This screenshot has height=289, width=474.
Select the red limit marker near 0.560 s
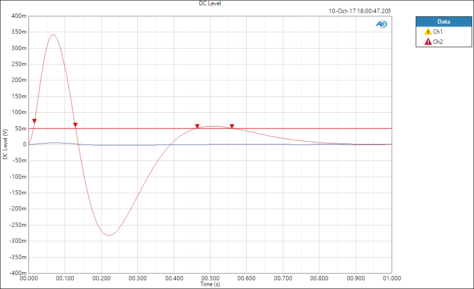click(232, 126)
